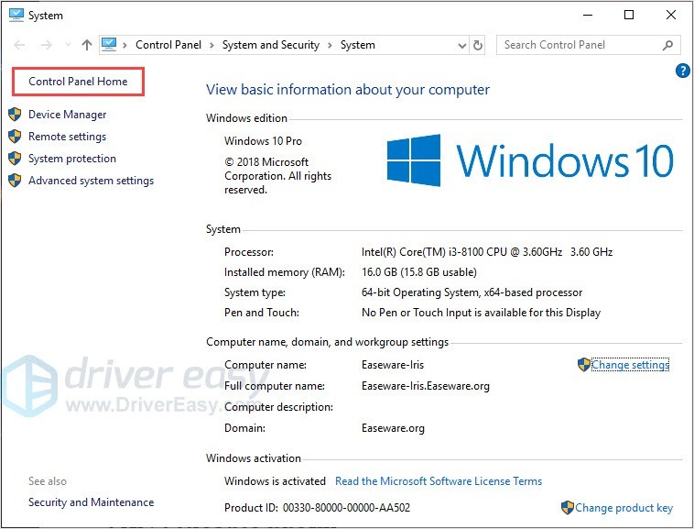The image size is (694, 529).
Task: Click the forward navigation arrow
Action: (47, 45)
